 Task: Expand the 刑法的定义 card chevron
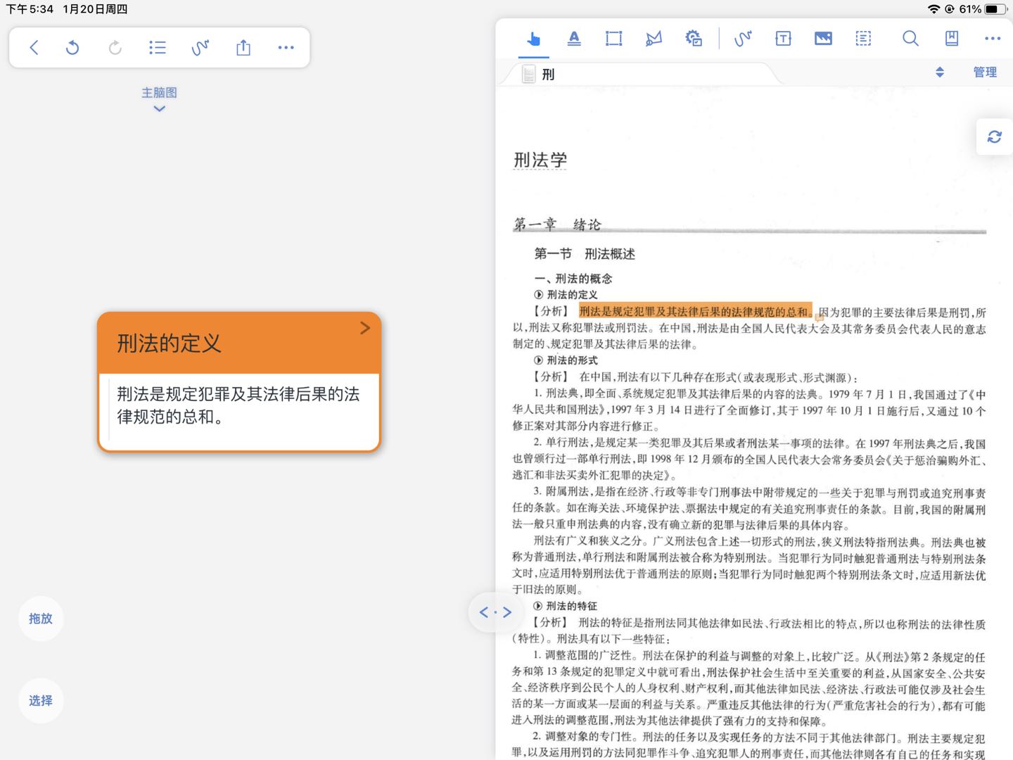[x=364, y=328]
